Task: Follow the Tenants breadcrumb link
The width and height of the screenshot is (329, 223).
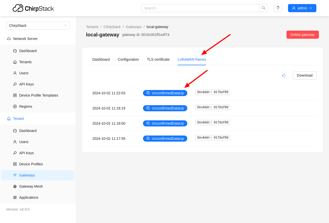Action: tap(92, 27)
